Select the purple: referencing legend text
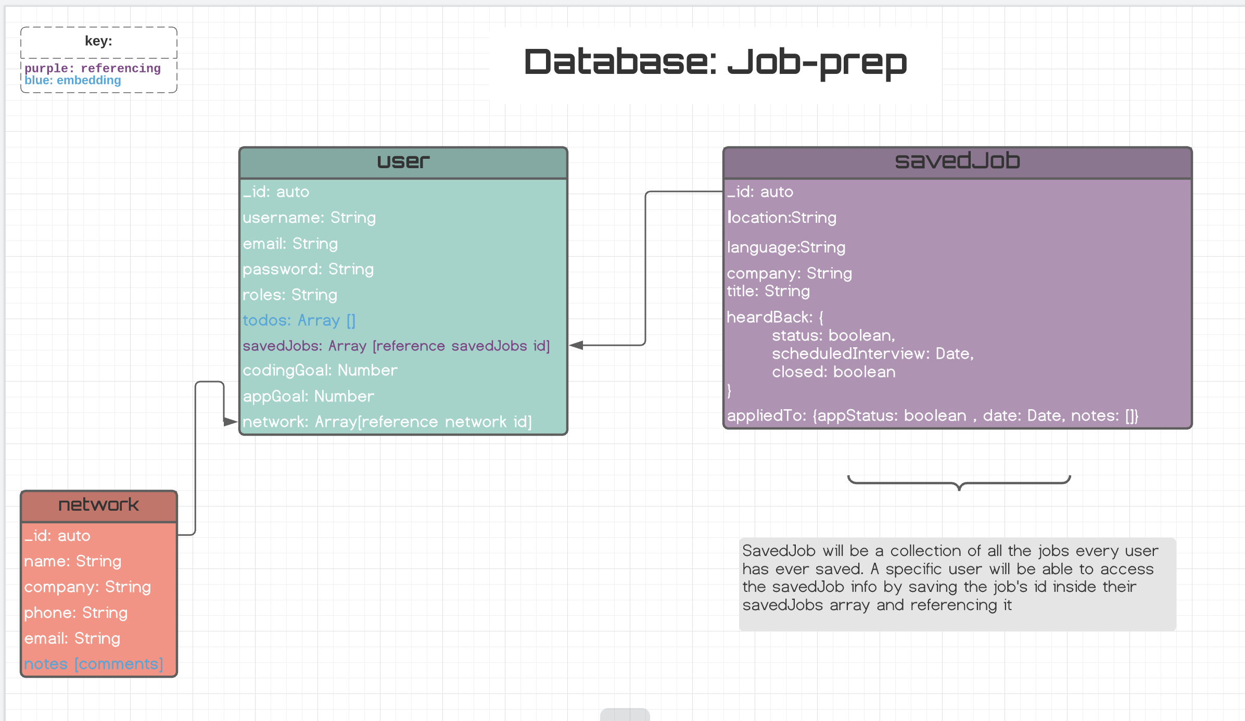Screen dimensions: 1245x721 coord(93,68)
